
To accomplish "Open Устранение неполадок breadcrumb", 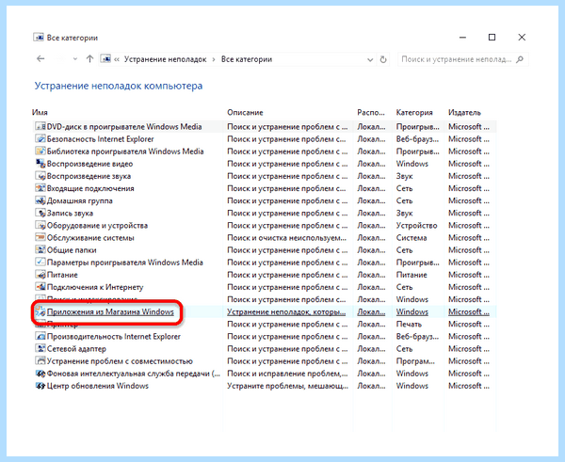I will tap(166, 59).
